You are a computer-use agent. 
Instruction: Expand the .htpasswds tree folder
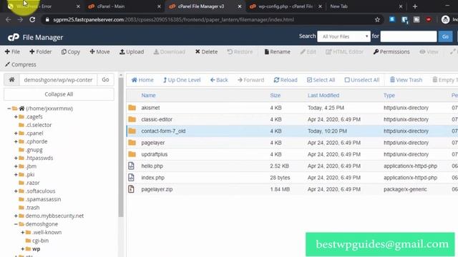(16, 158)
